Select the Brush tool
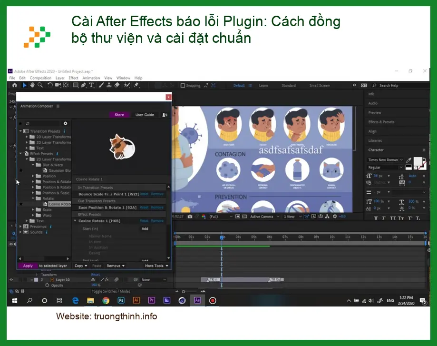437x346 pixels. coord(101,85)
